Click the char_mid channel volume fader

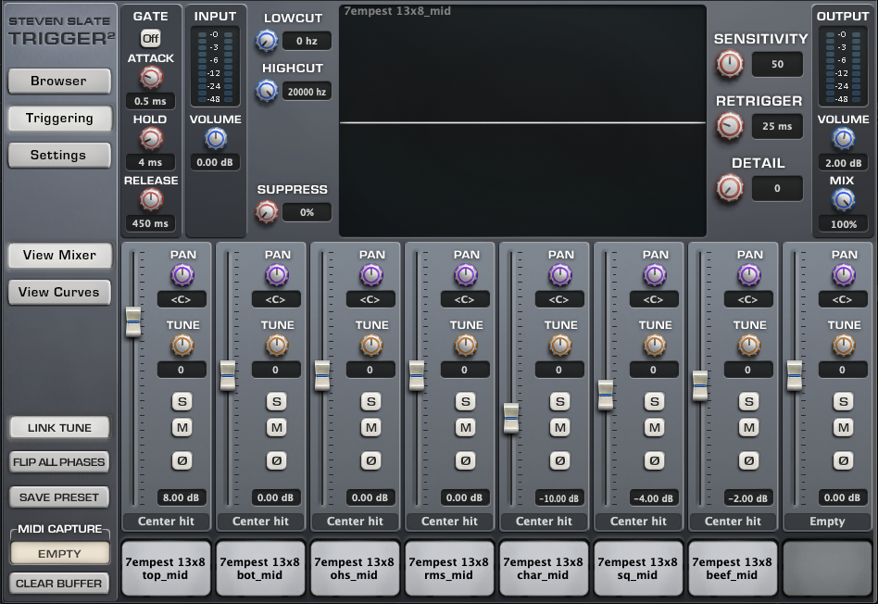511,418
